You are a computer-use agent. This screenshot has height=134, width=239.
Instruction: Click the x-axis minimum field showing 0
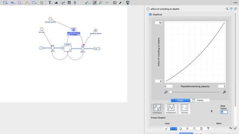point(168,86)
